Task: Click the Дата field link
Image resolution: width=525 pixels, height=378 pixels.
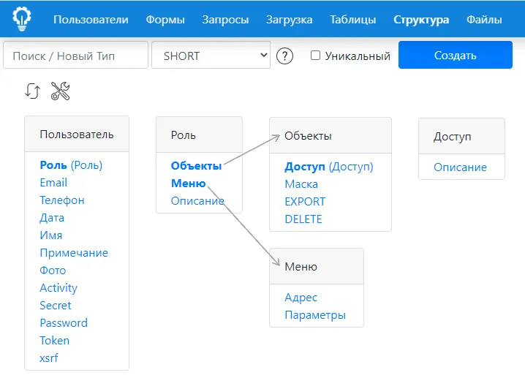Action: point(52,218)
